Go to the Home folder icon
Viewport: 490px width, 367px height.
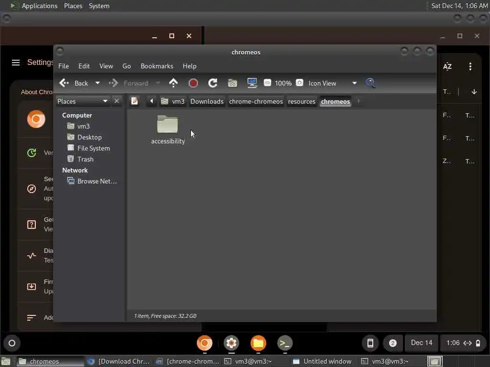tap(232, 83)
